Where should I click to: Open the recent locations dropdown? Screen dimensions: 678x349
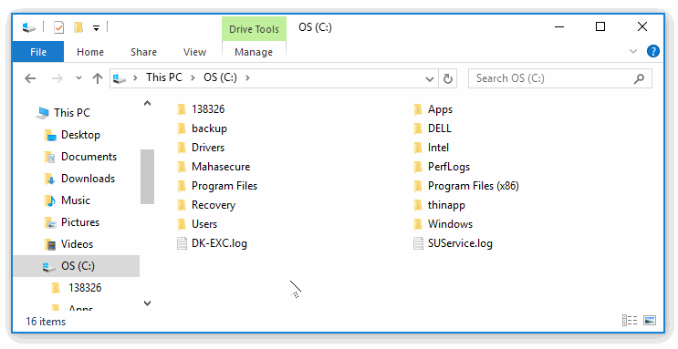coord(78,78)
